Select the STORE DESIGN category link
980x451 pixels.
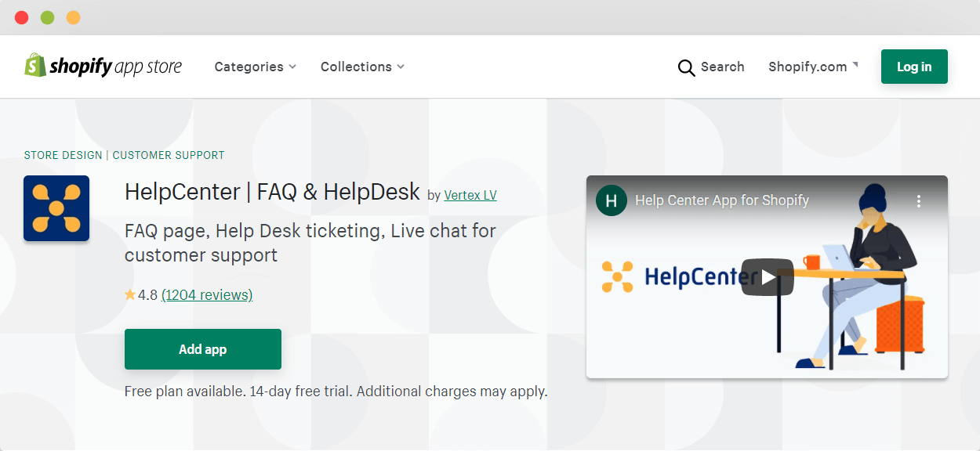[x=64, y=155]
